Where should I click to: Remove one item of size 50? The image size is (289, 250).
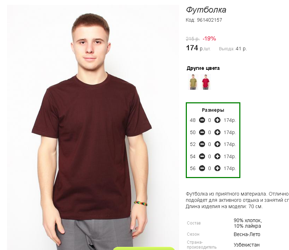[202, 132]
